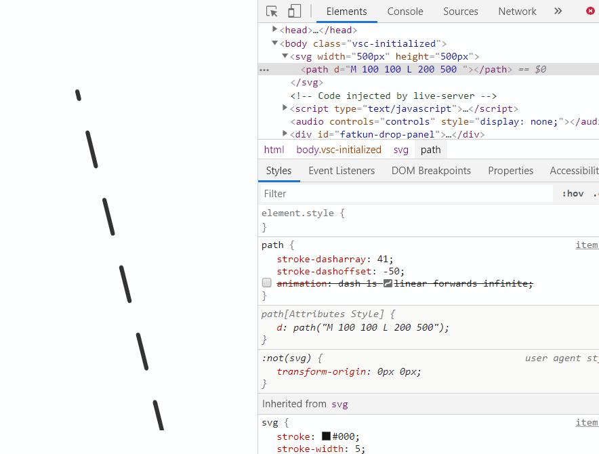Enable the animation property checkbox
The image size is (599, 454).
267,283
